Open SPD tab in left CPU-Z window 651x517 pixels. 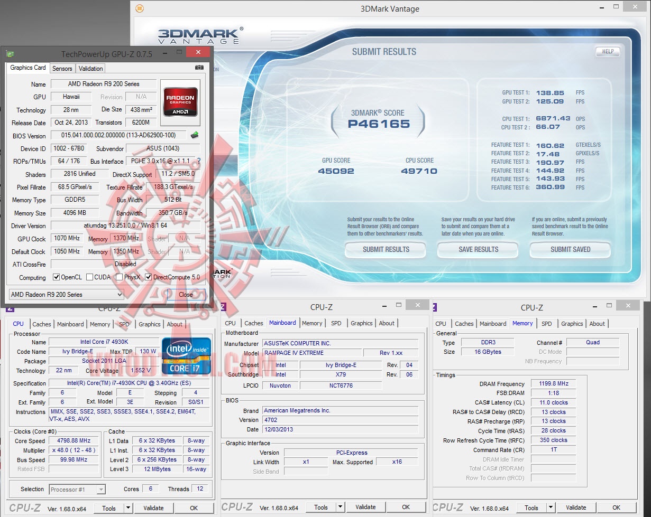124,324
